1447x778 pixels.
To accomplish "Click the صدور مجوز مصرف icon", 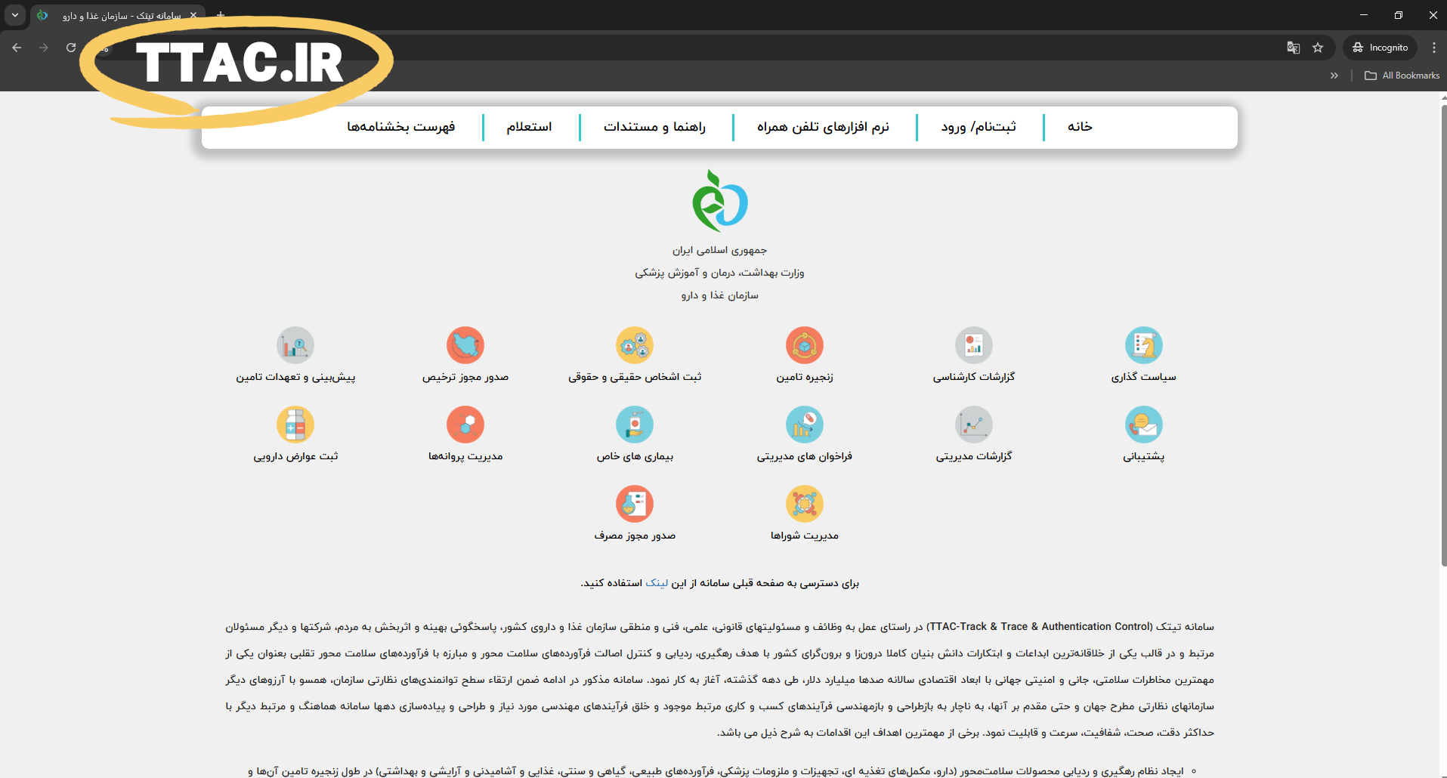I will coord(635,505).
